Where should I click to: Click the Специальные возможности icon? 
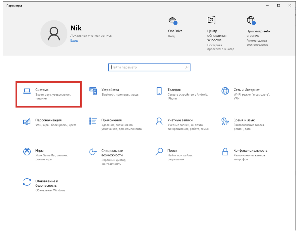(x=93, y=152)
